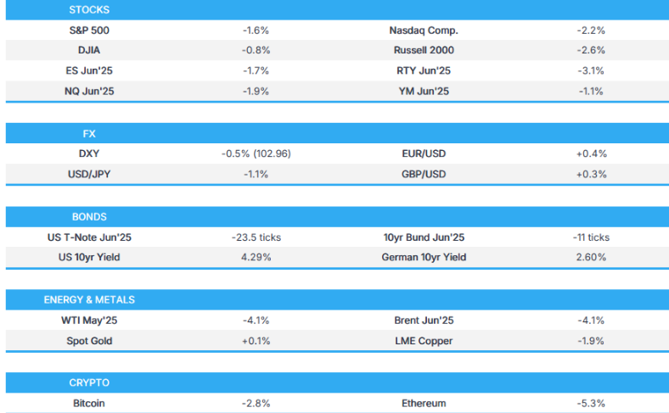Screen dimensions: 669x413
Task: Click the BONDS section header
Action: click(89, 217)
